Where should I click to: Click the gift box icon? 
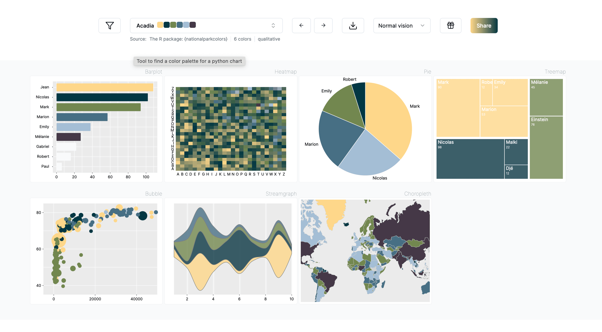click(450, 26)
